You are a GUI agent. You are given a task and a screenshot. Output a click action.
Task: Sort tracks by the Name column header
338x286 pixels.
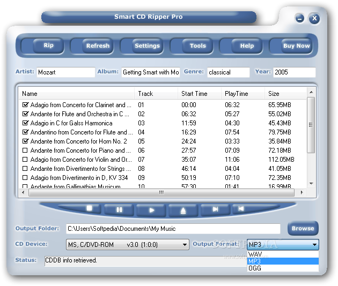click(x=77, y=94)
